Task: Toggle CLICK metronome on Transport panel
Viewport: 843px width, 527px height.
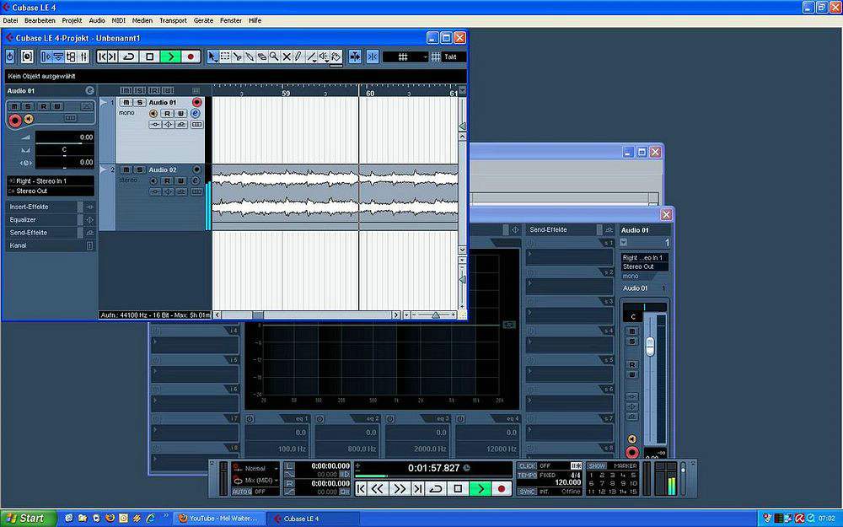Action: coord(528,465)
